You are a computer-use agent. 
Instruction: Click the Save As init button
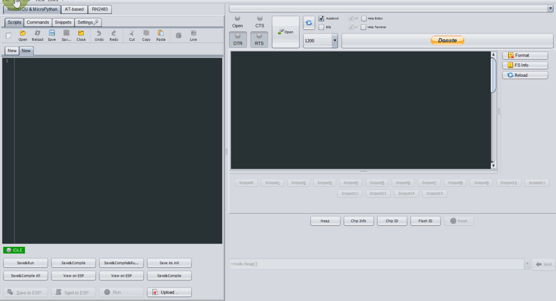(x=169, y=263)
